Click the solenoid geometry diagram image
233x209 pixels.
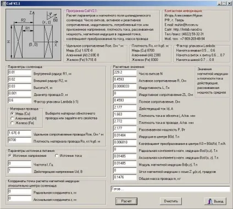click(x=34, y=35)
